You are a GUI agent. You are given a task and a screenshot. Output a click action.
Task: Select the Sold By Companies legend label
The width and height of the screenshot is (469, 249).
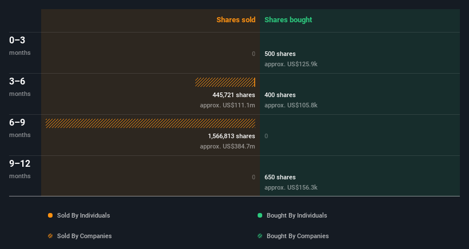(x=85, y=236)
